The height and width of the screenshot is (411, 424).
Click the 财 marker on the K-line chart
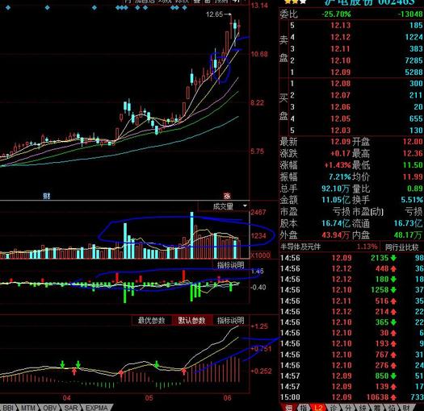[47, 196]
